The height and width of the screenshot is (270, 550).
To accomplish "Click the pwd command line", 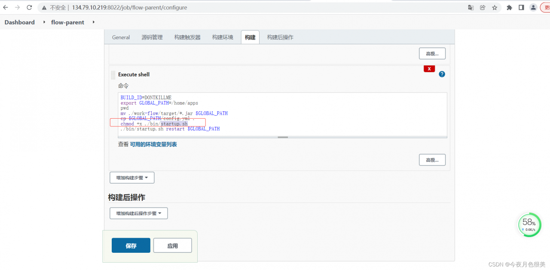I will (125, 108).
